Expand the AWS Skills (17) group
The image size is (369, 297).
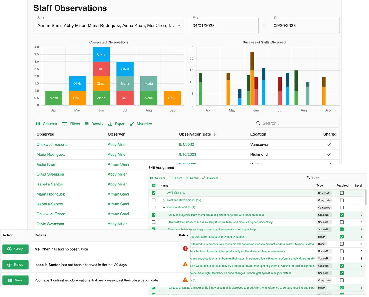(164, 193)
